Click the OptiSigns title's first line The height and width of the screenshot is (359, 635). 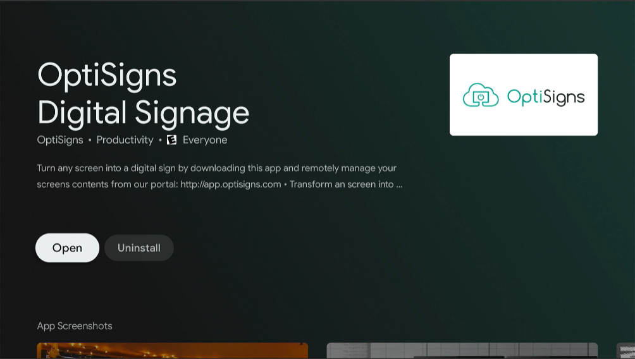click(x=107, y=75)
